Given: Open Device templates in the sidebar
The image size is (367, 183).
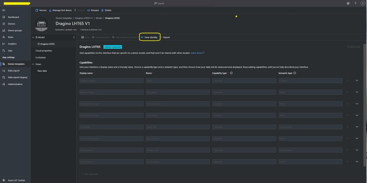Looking at the screenshot, I should (x=16, y=64).
